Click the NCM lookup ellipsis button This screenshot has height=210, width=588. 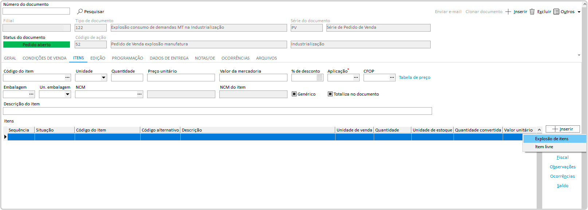click(x=140, y=94)
